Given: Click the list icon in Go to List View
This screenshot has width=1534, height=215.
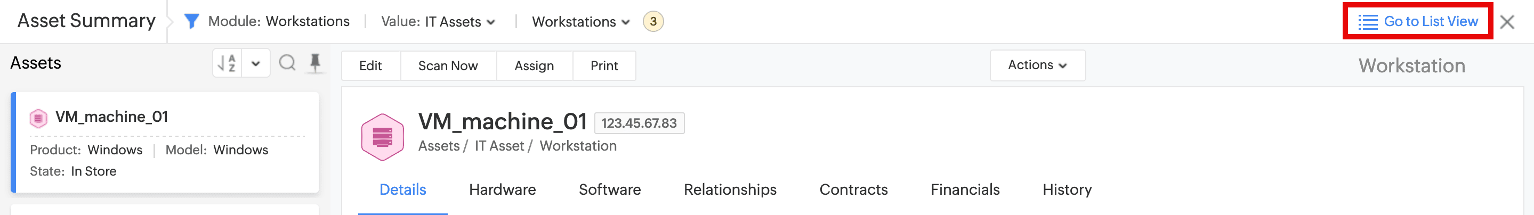Looking at the screenshot, I should [1367, 22].
